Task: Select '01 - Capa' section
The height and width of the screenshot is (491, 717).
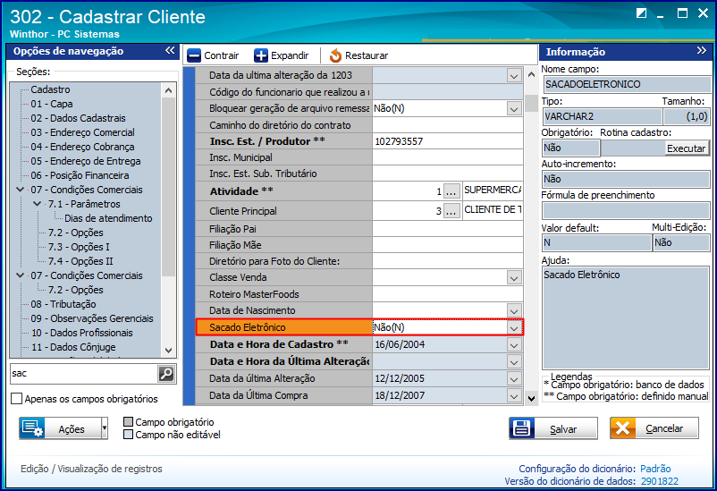Action: coord(52,104)
